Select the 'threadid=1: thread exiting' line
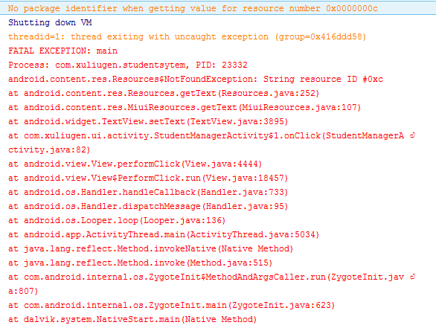436x328 pixels. coord(187,36)
